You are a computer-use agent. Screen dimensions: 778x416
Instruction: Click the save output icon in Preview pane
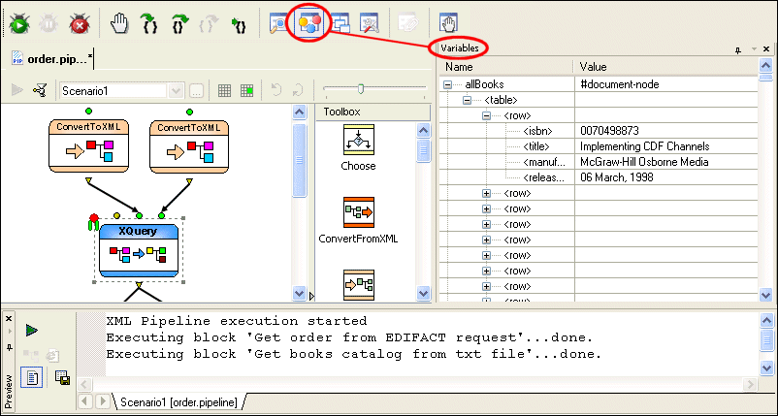(61, 377)
